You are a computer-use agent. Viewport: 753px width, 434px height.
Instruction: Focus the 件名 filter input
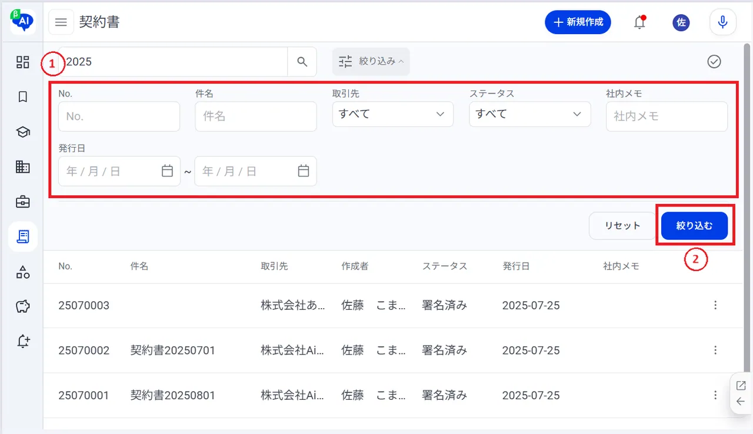pos(256,116)
